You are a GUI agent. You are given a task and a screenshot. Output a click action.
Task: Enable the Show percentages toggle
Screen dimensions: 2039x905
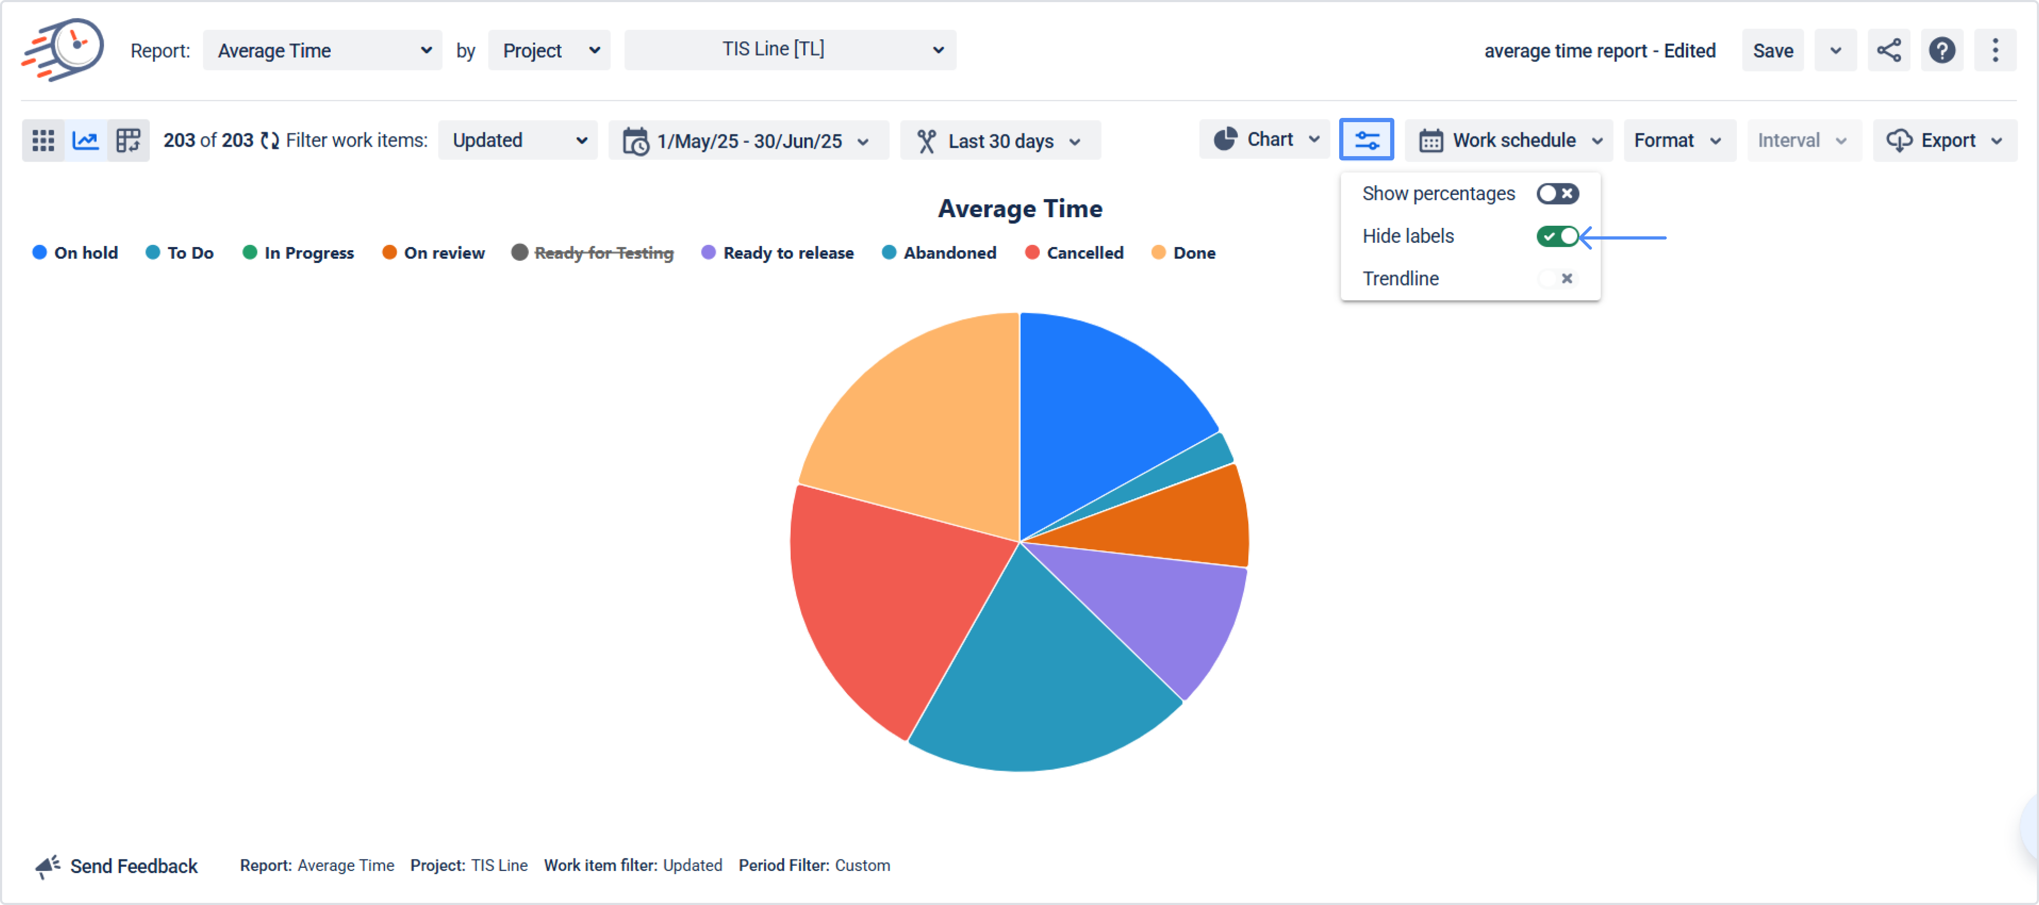click(1557, 194)
